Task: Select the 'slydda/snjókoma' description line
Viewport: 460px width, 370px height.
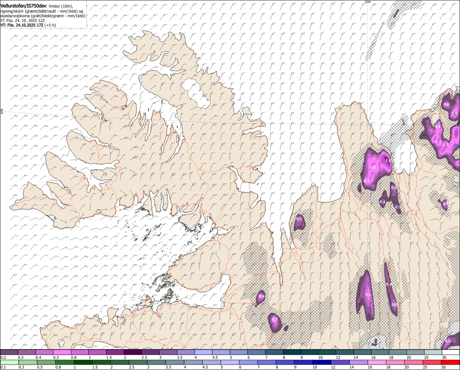Action: point(43,16)
